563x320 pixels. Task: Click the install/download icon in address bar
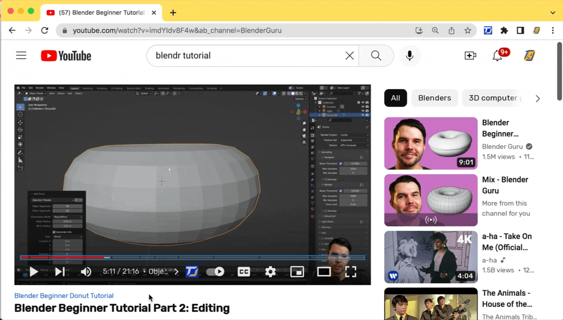(x=419, y=30)
